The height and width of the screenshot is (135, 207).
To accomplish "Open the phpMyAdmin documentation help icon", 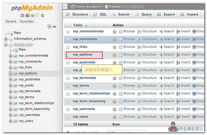I will click(x=32, y=16).
